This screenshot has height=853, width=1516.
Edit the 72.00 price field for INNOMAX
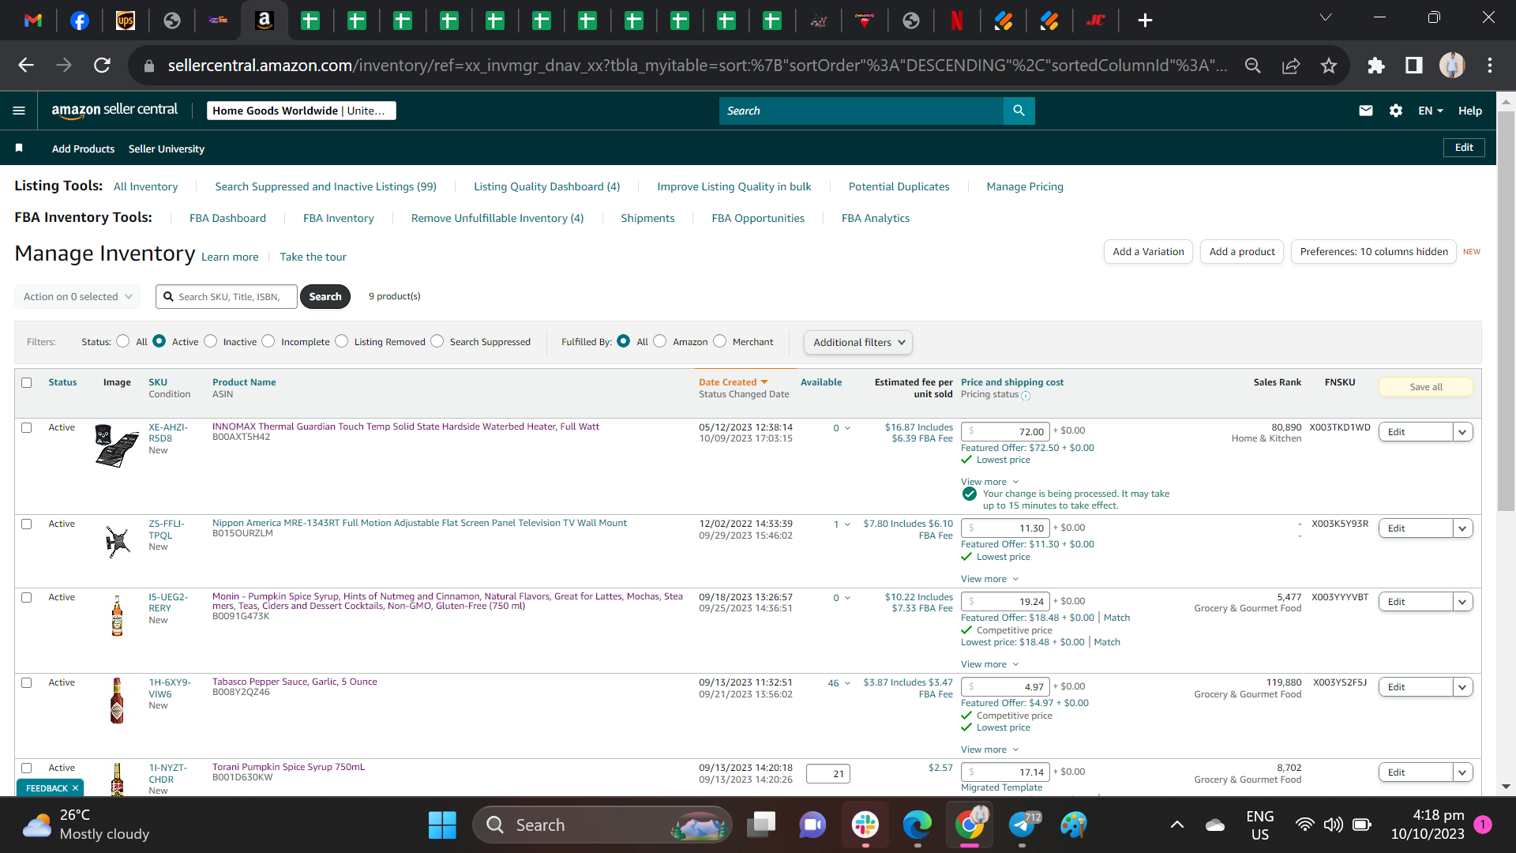(x=1005, y=432)
